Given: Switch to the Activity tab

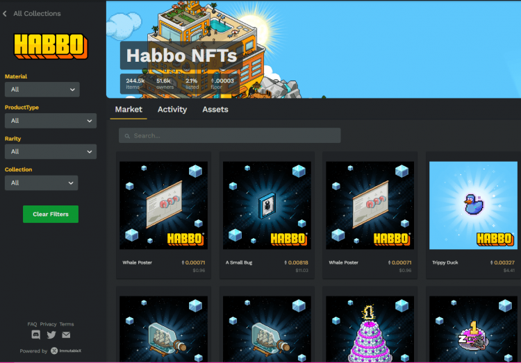Looking at the screenshot, I should click(172, 110).
